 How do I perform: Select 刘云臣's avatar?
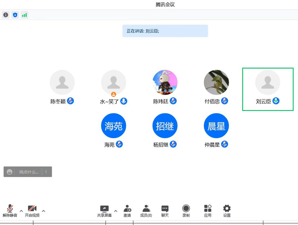click(x=267, y=82)
